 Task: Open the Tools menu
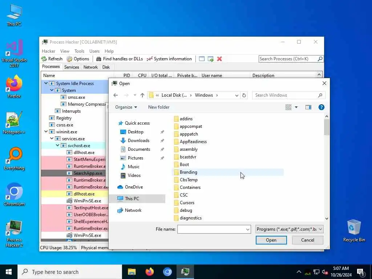[79, 51]
